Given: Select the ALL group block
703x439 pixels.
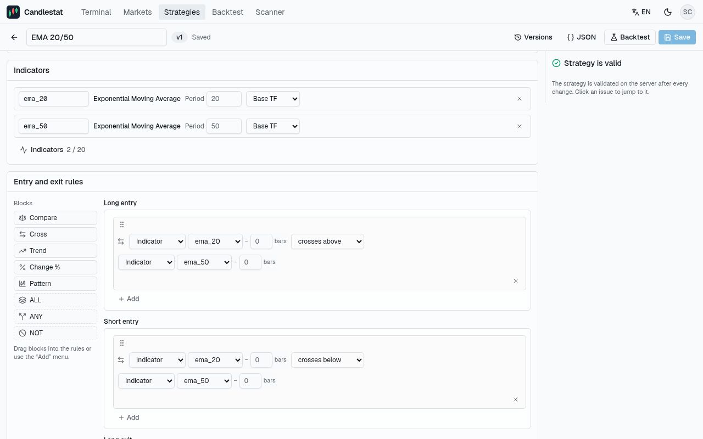Looking at the screenshot, I should (55, 300).
